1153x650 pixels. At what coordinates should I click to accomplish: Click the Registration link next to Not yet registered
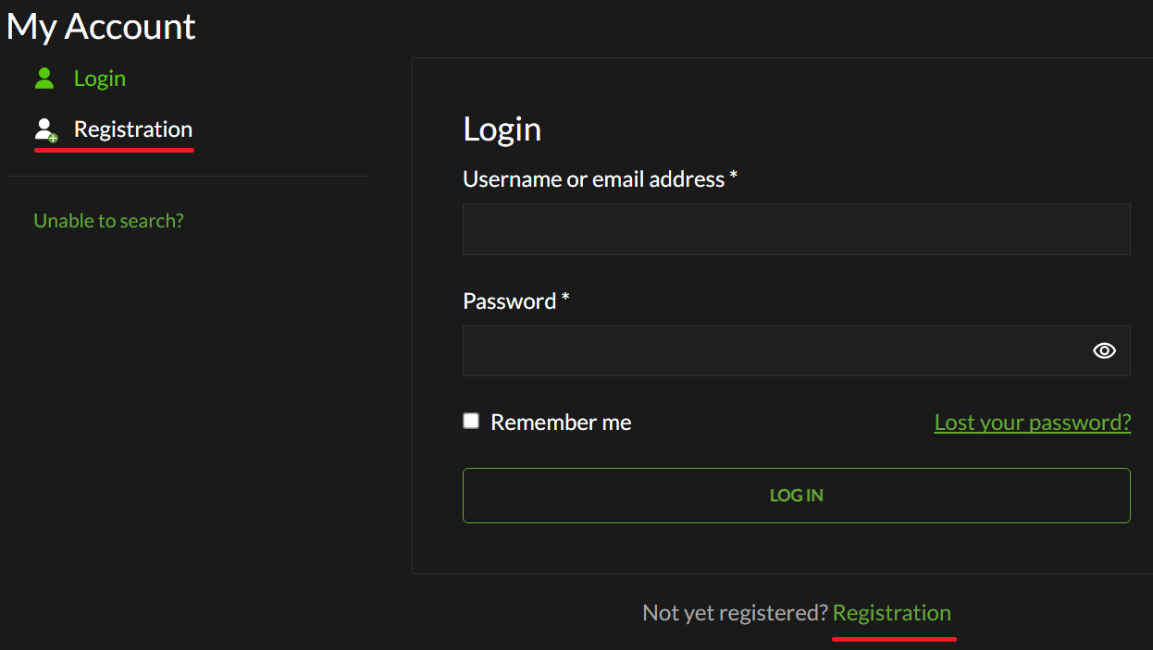891,612
